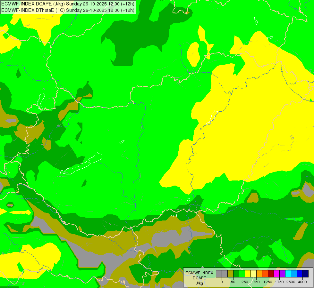Click the bright green legend swatch
This screenshot has width=314, height=288.
tap(242, 274)
